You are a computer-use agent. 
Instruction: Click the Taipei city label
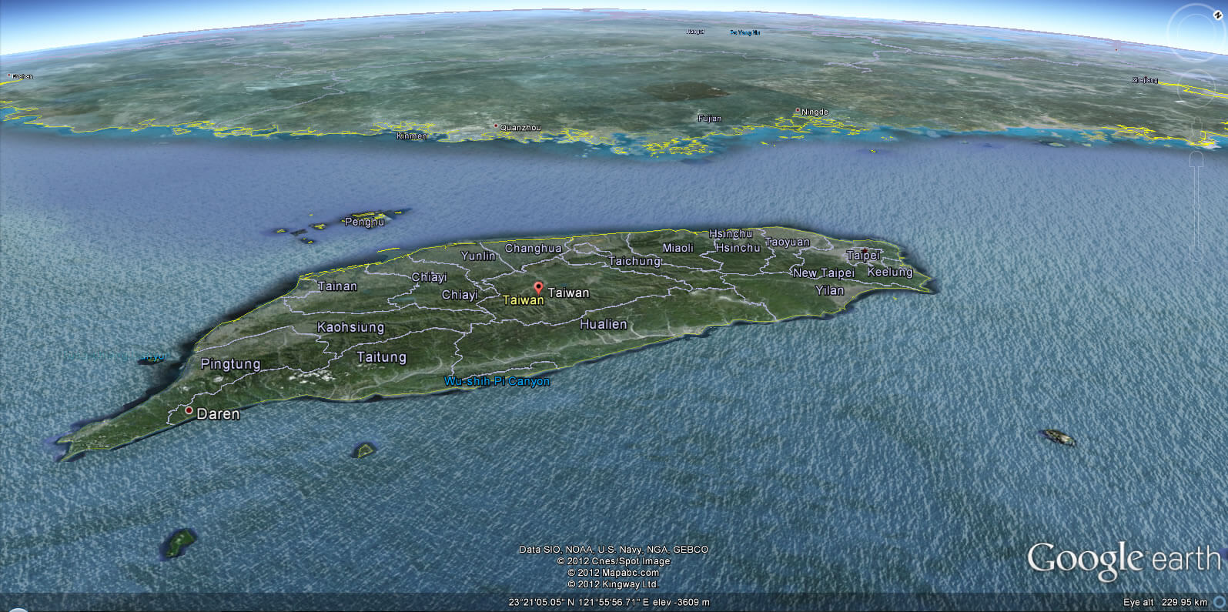[862, 256]
